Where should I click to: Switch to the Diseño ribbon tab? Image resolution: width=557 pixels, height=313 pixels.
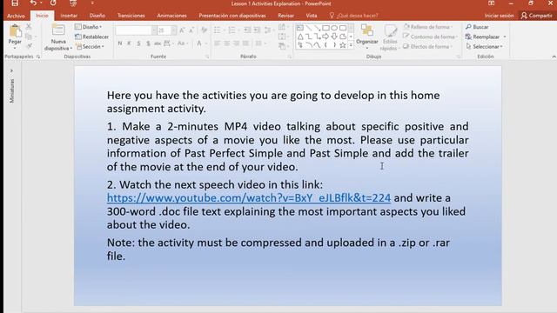click(x=97, y=16)
